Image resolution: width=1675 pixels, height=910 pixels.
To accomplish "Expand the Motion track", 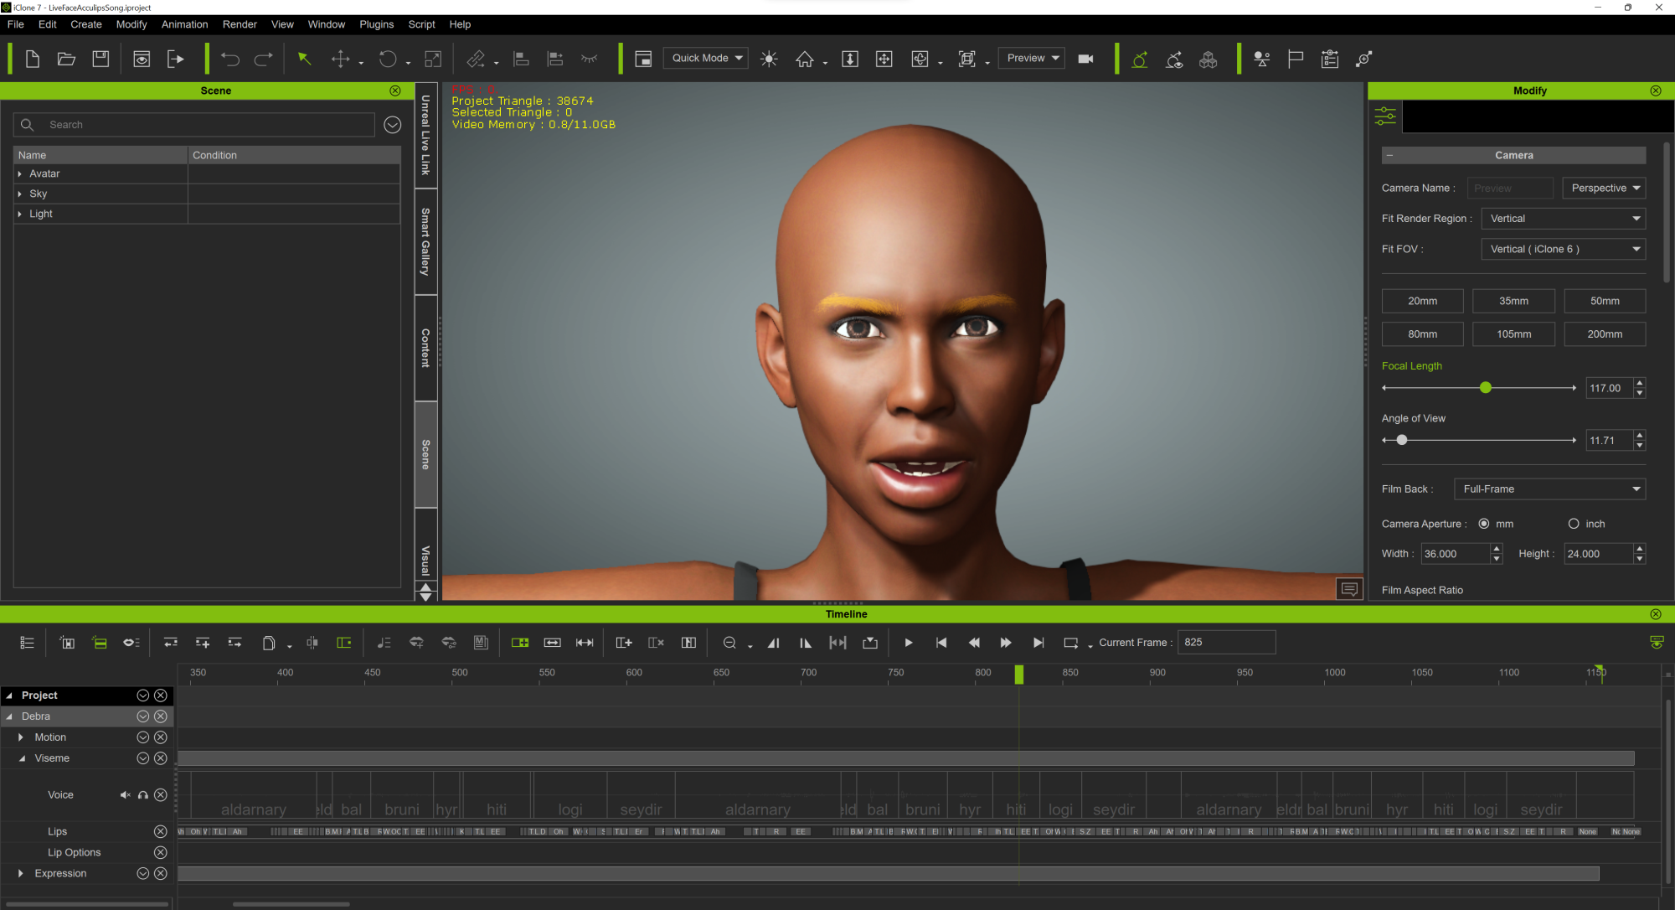I will pos(21,737).
